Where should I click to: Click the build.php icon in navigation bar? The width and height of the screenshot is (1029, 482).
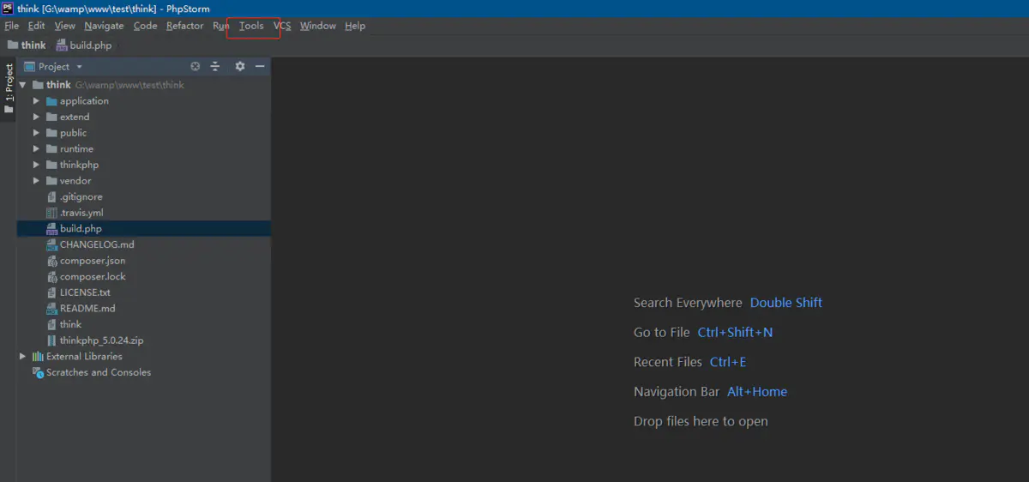point(62,45)
